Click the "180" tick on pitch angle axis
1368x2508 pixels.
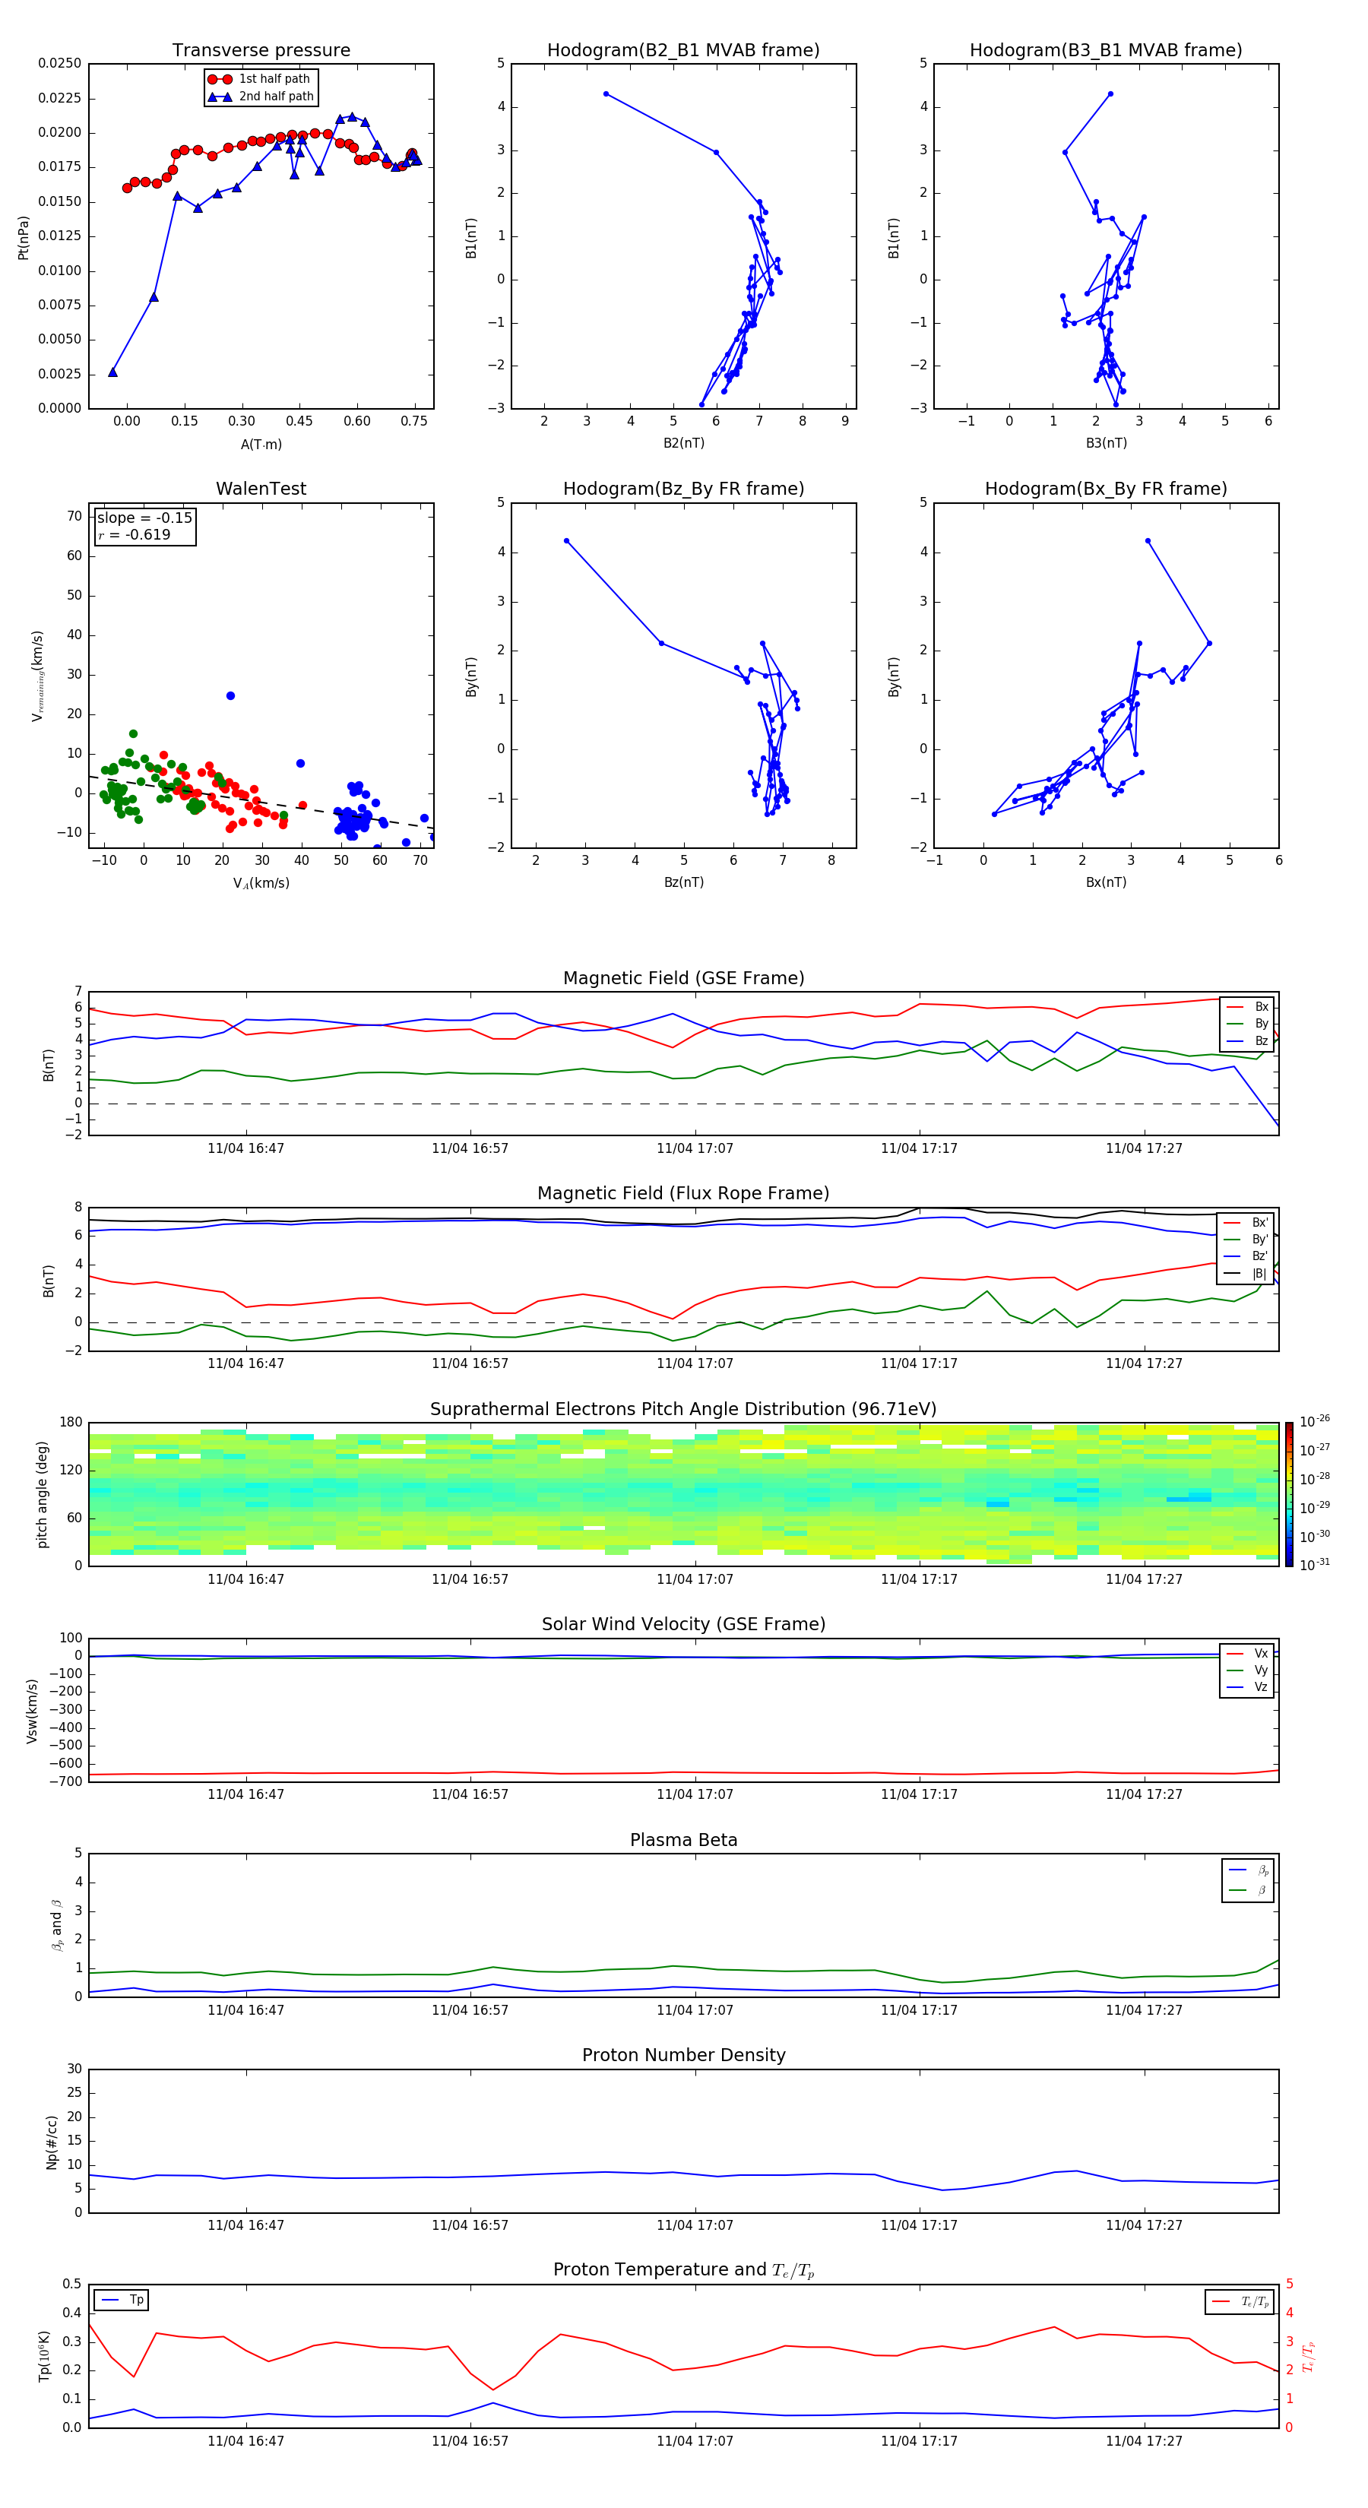point(71,1423)
